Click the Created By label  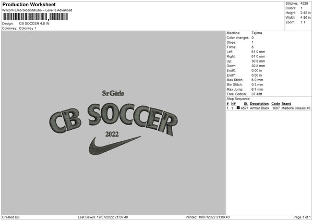(11, 217)
